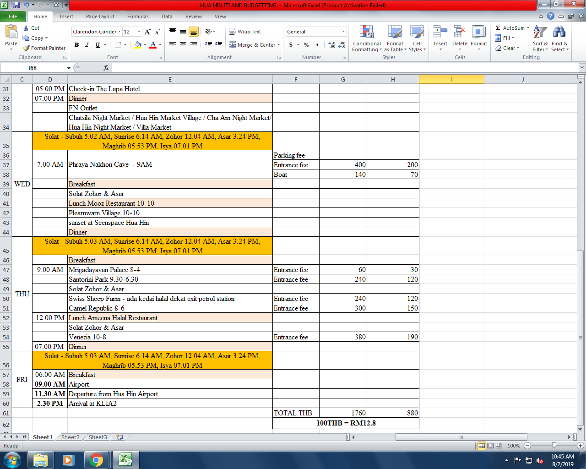Click the Insert cells icon
The height and width of the screenshot is (469, 586).
click(440, 33)
